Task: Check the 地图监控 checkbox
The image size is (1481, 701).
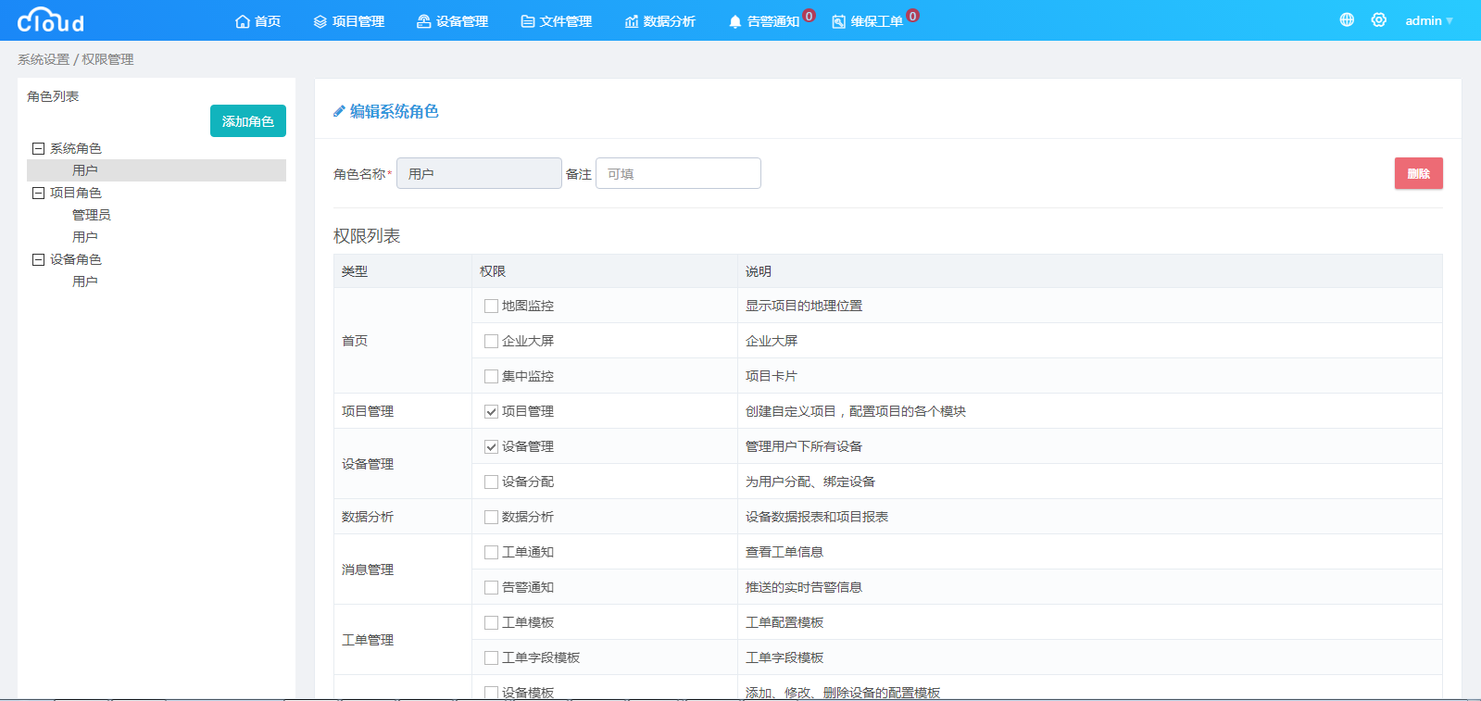Action: click(491, 306)
